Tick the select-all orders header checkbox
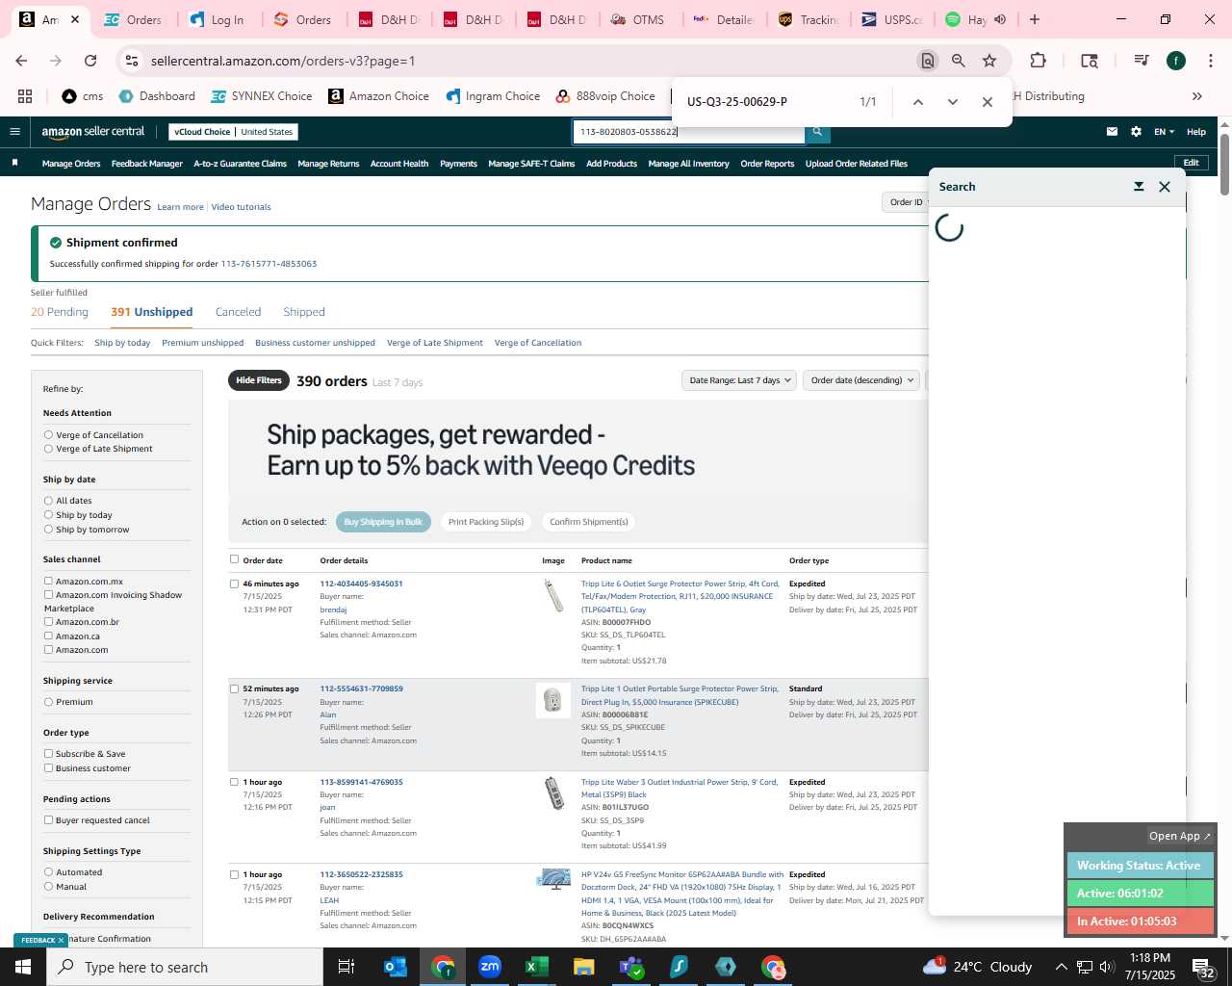1232x986 pixels. pos(234,559)
